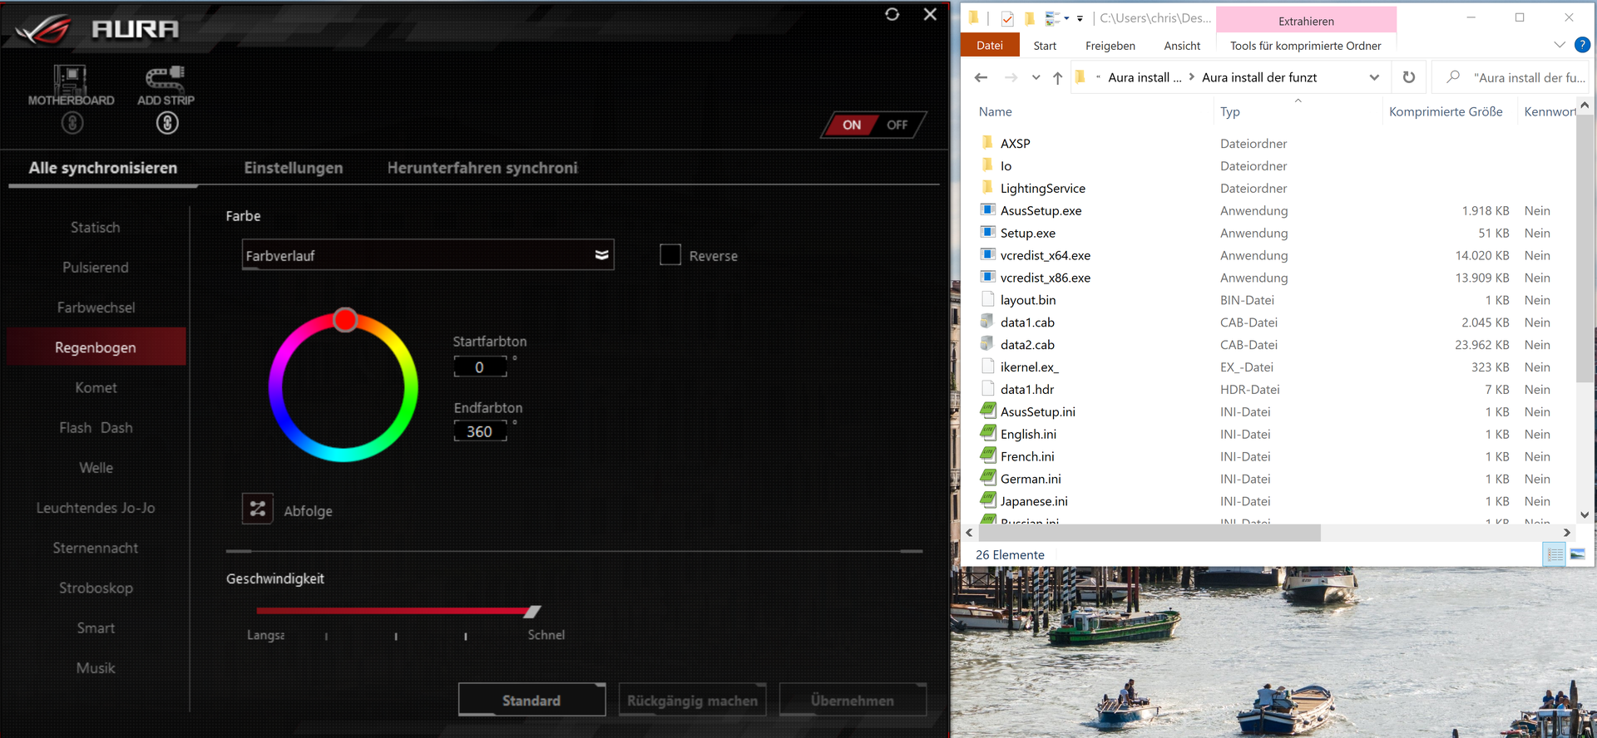Select the Farbwechsel lighting effect
This screenshot has width=1597, height=738.
pos(96,307)
